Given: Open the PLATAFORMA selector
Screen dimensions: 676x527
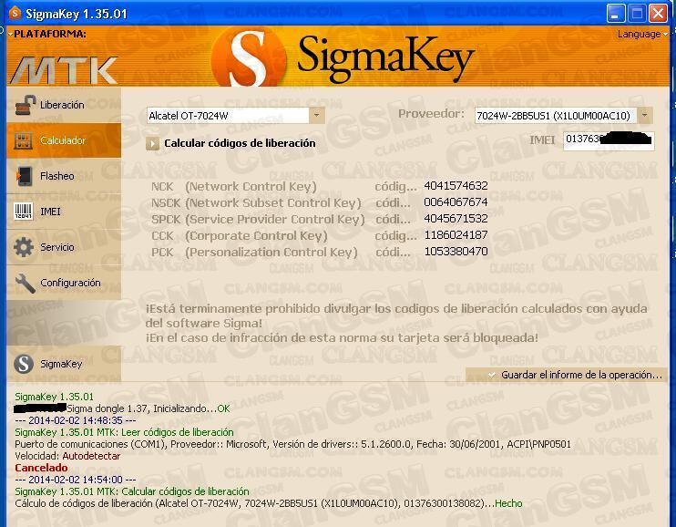Looking at the screenshot, I should (x=47, y=34).
